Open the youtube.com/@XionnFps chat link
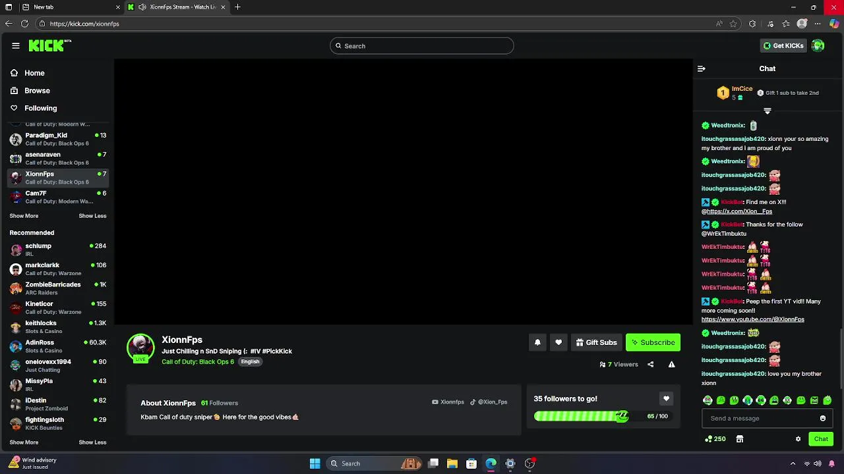The height and width of the screenshot is (474, 844). coord(753,319)
